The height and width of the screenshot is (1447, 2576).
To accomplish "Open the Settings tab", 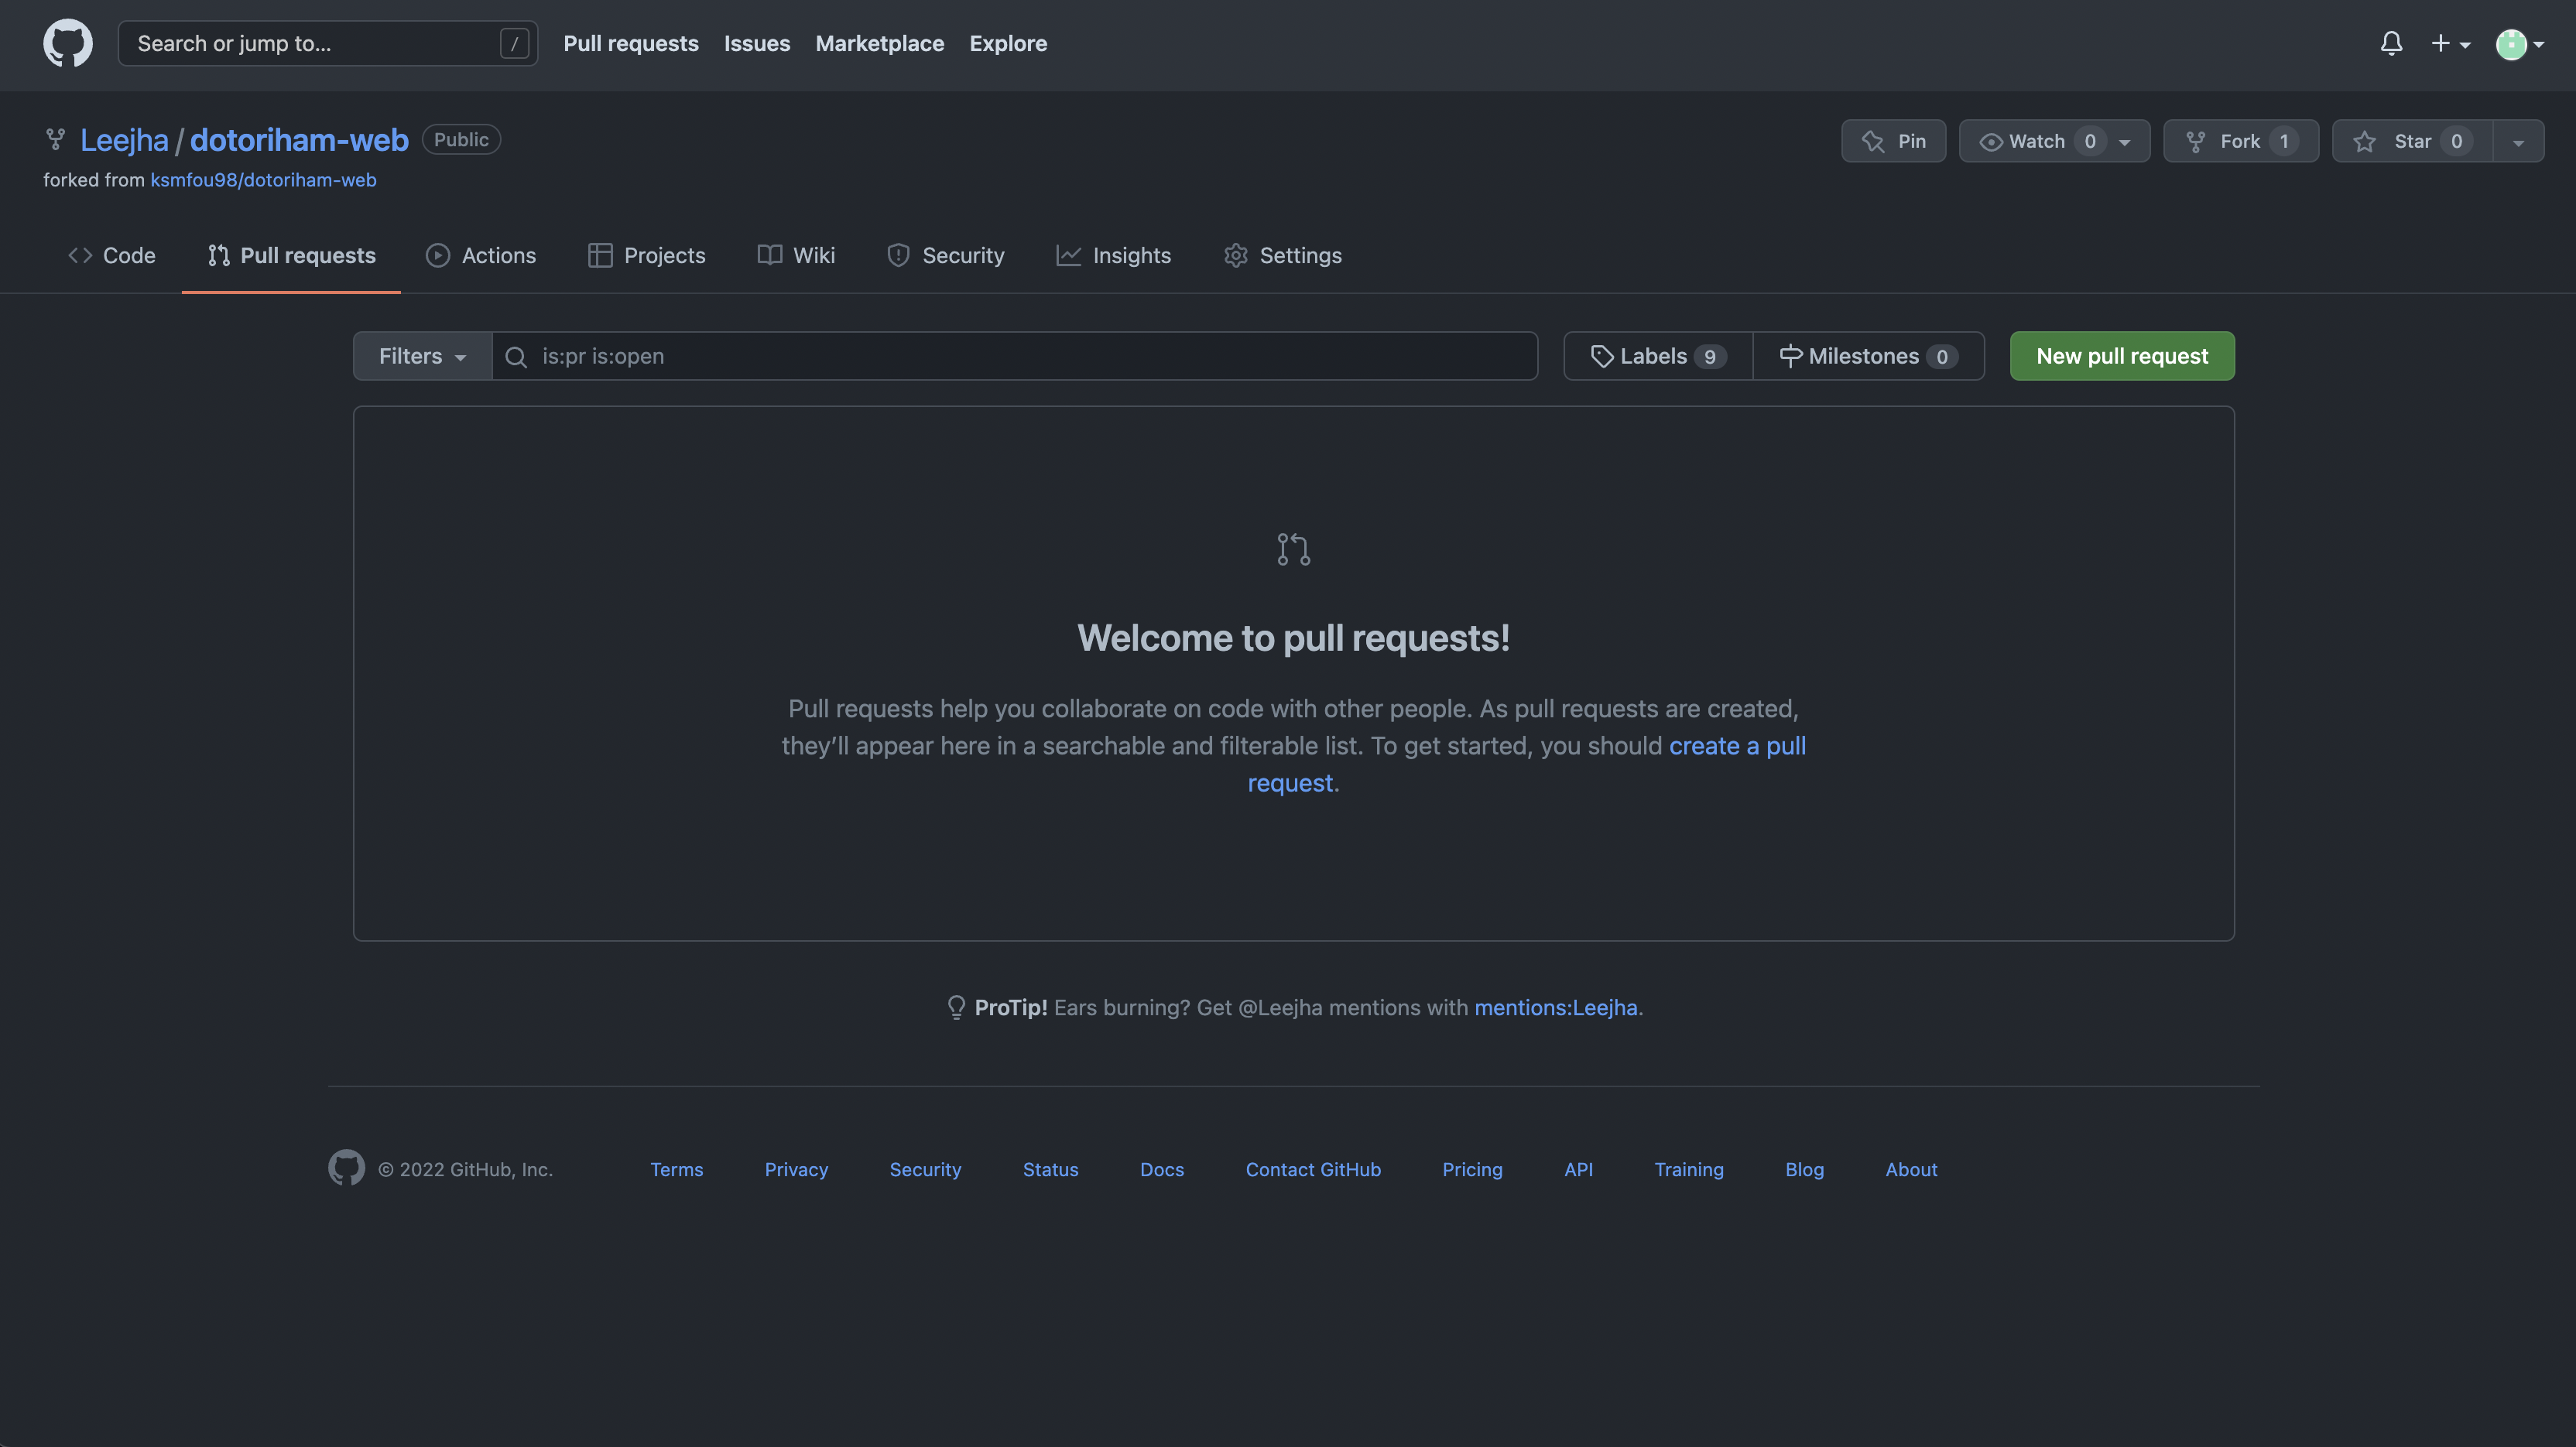I will point(1283,255).
